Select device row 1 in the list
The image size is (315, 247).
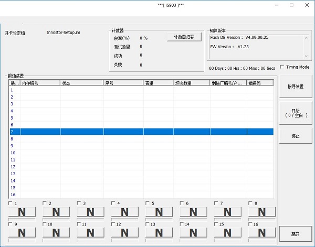(x=142, y=90)
